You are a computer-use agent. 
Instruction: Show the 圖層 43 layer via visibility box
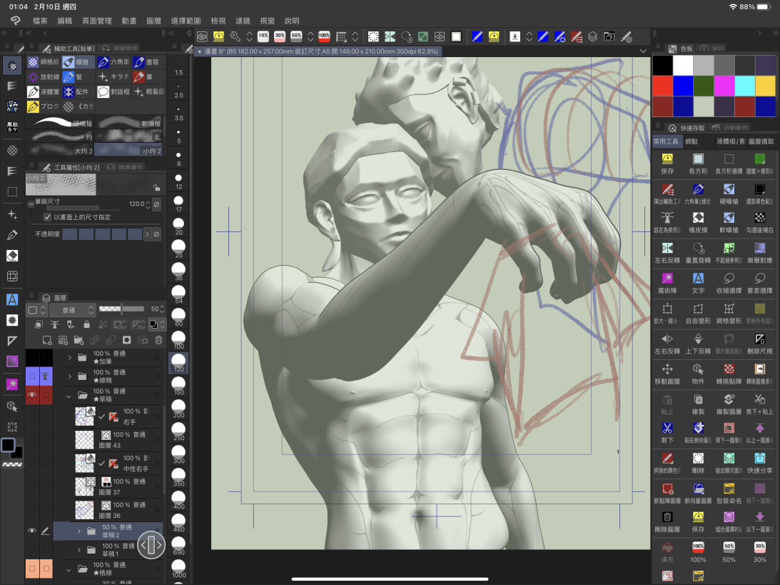point(32,439)
